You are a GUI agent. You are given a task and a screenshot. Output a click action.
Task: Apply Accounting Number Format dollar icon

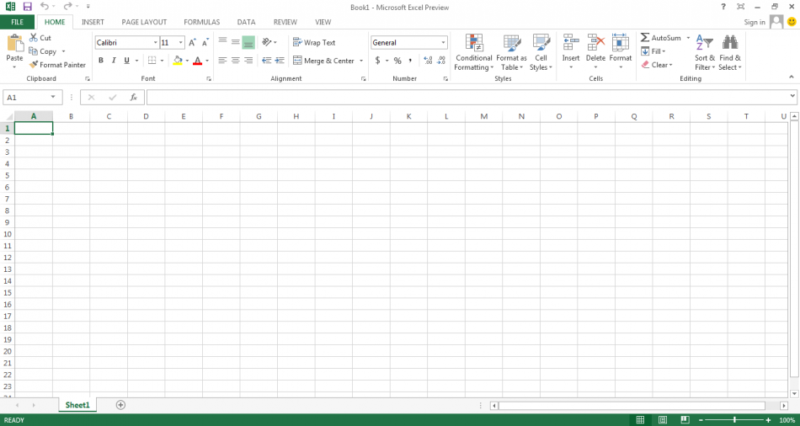377,61
